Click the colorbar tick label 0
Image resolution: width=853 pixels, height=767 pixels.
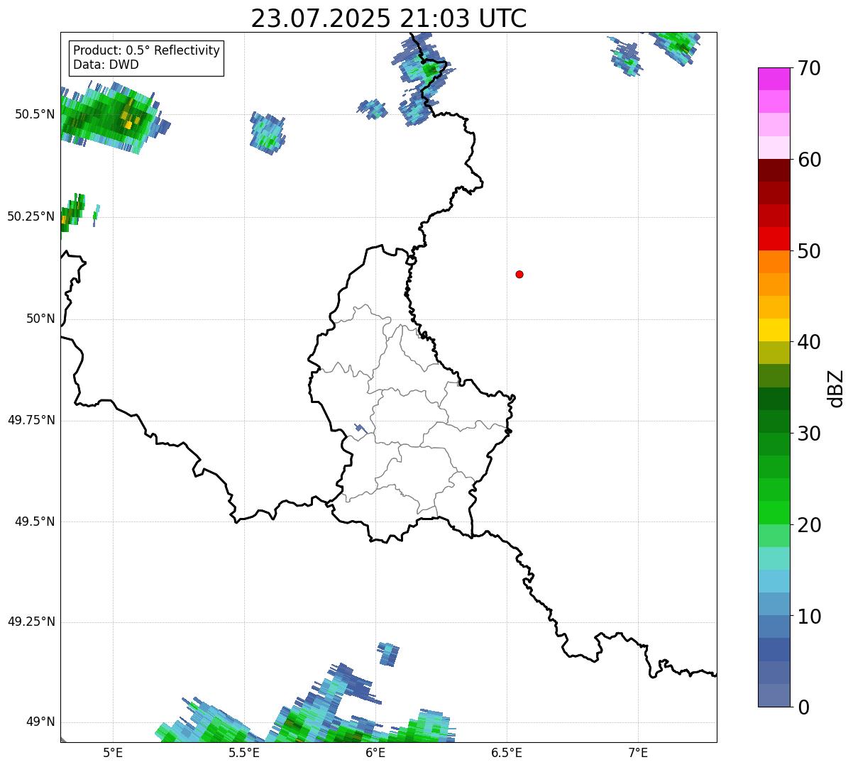[803, 707]
